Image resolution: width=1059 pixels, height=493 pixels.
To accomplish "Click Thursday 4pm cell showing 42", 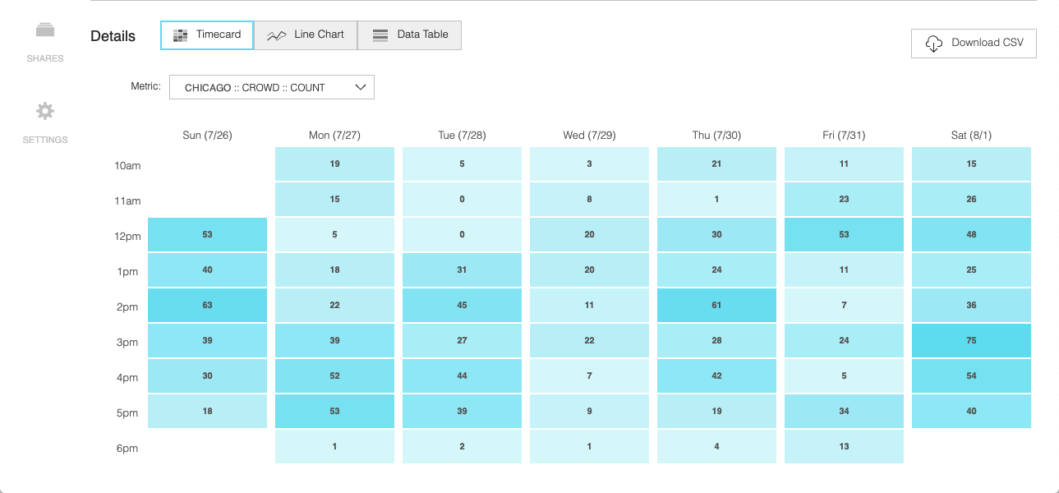I will [716, 376].
